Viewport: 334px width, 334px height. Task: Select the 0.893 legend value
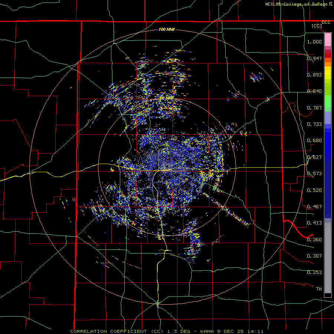pyautogui.click(x=314, y=75)
